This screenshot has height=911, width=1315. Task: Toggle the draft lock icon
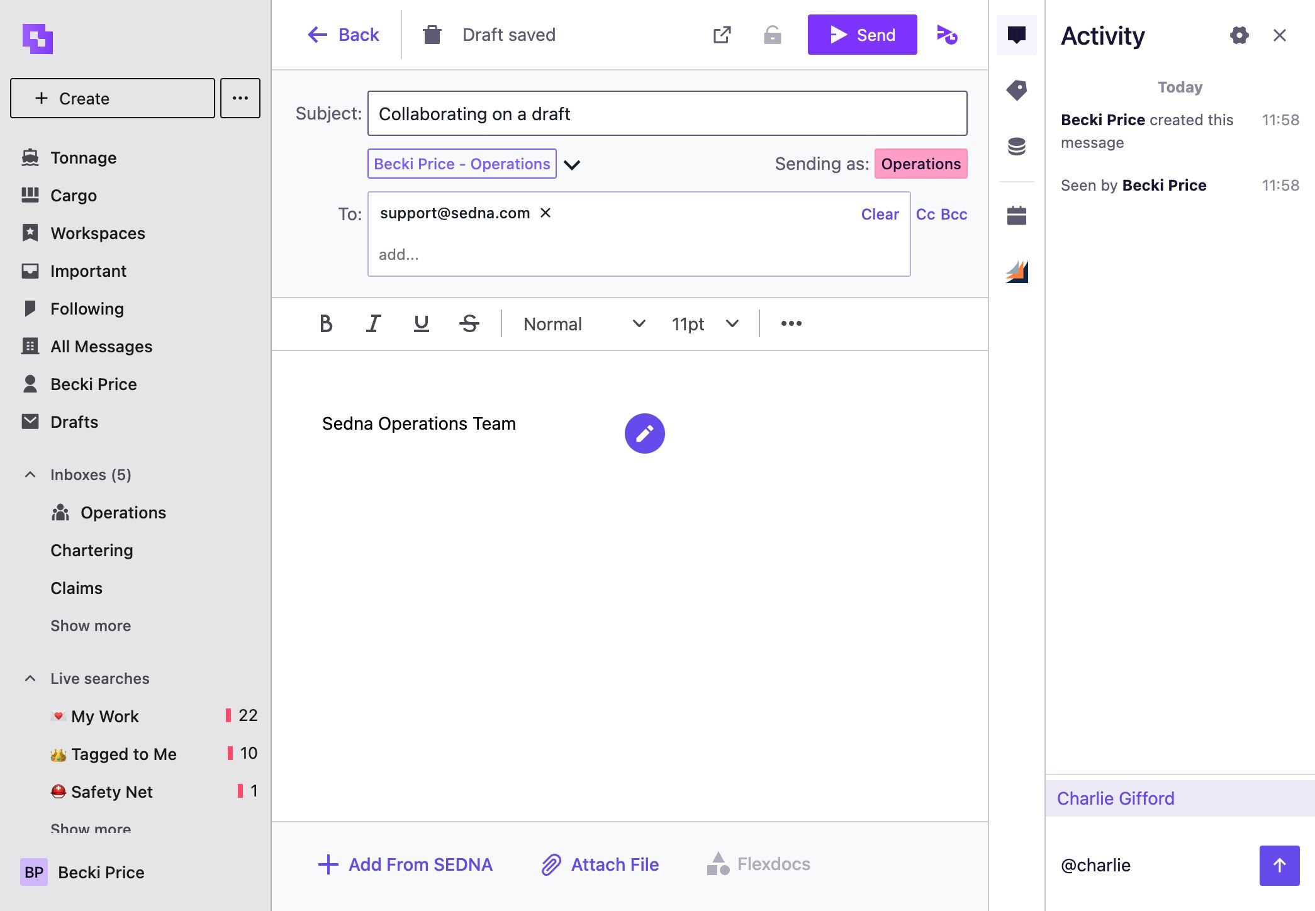tap(773, 35)
